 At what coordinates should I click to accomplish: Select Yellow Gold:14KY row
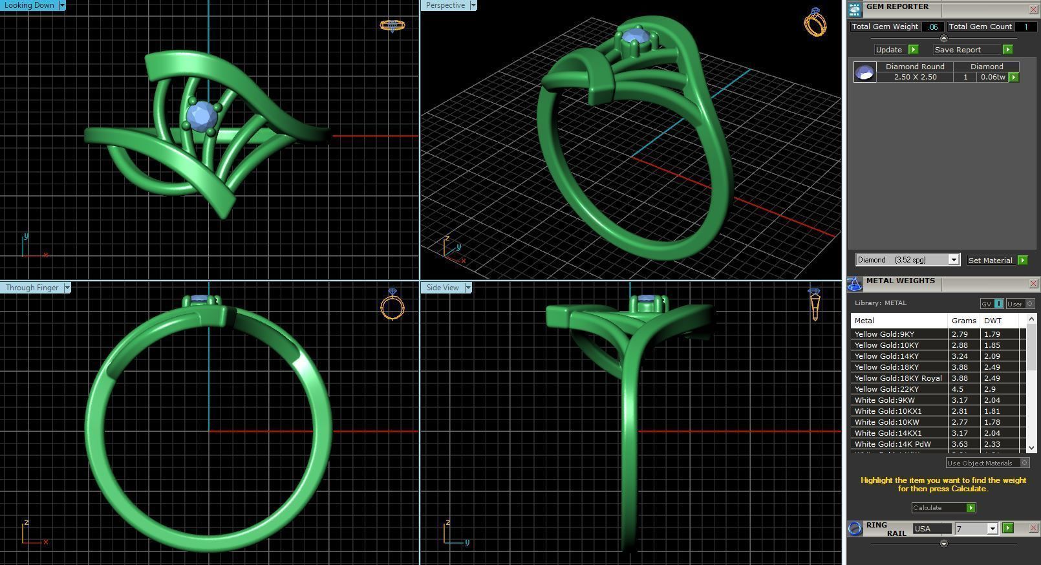(938, 356)
